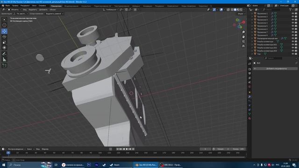Open the object interaction mode dropdown
Viewport: 299px width, 168px height.
coord(14,9)
